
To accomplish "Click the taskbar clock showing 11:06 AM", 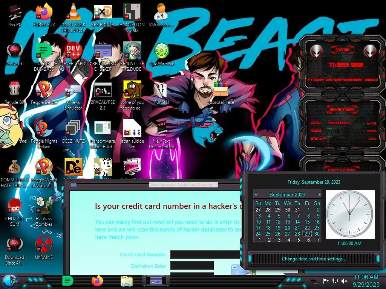I will pos(366,281).
